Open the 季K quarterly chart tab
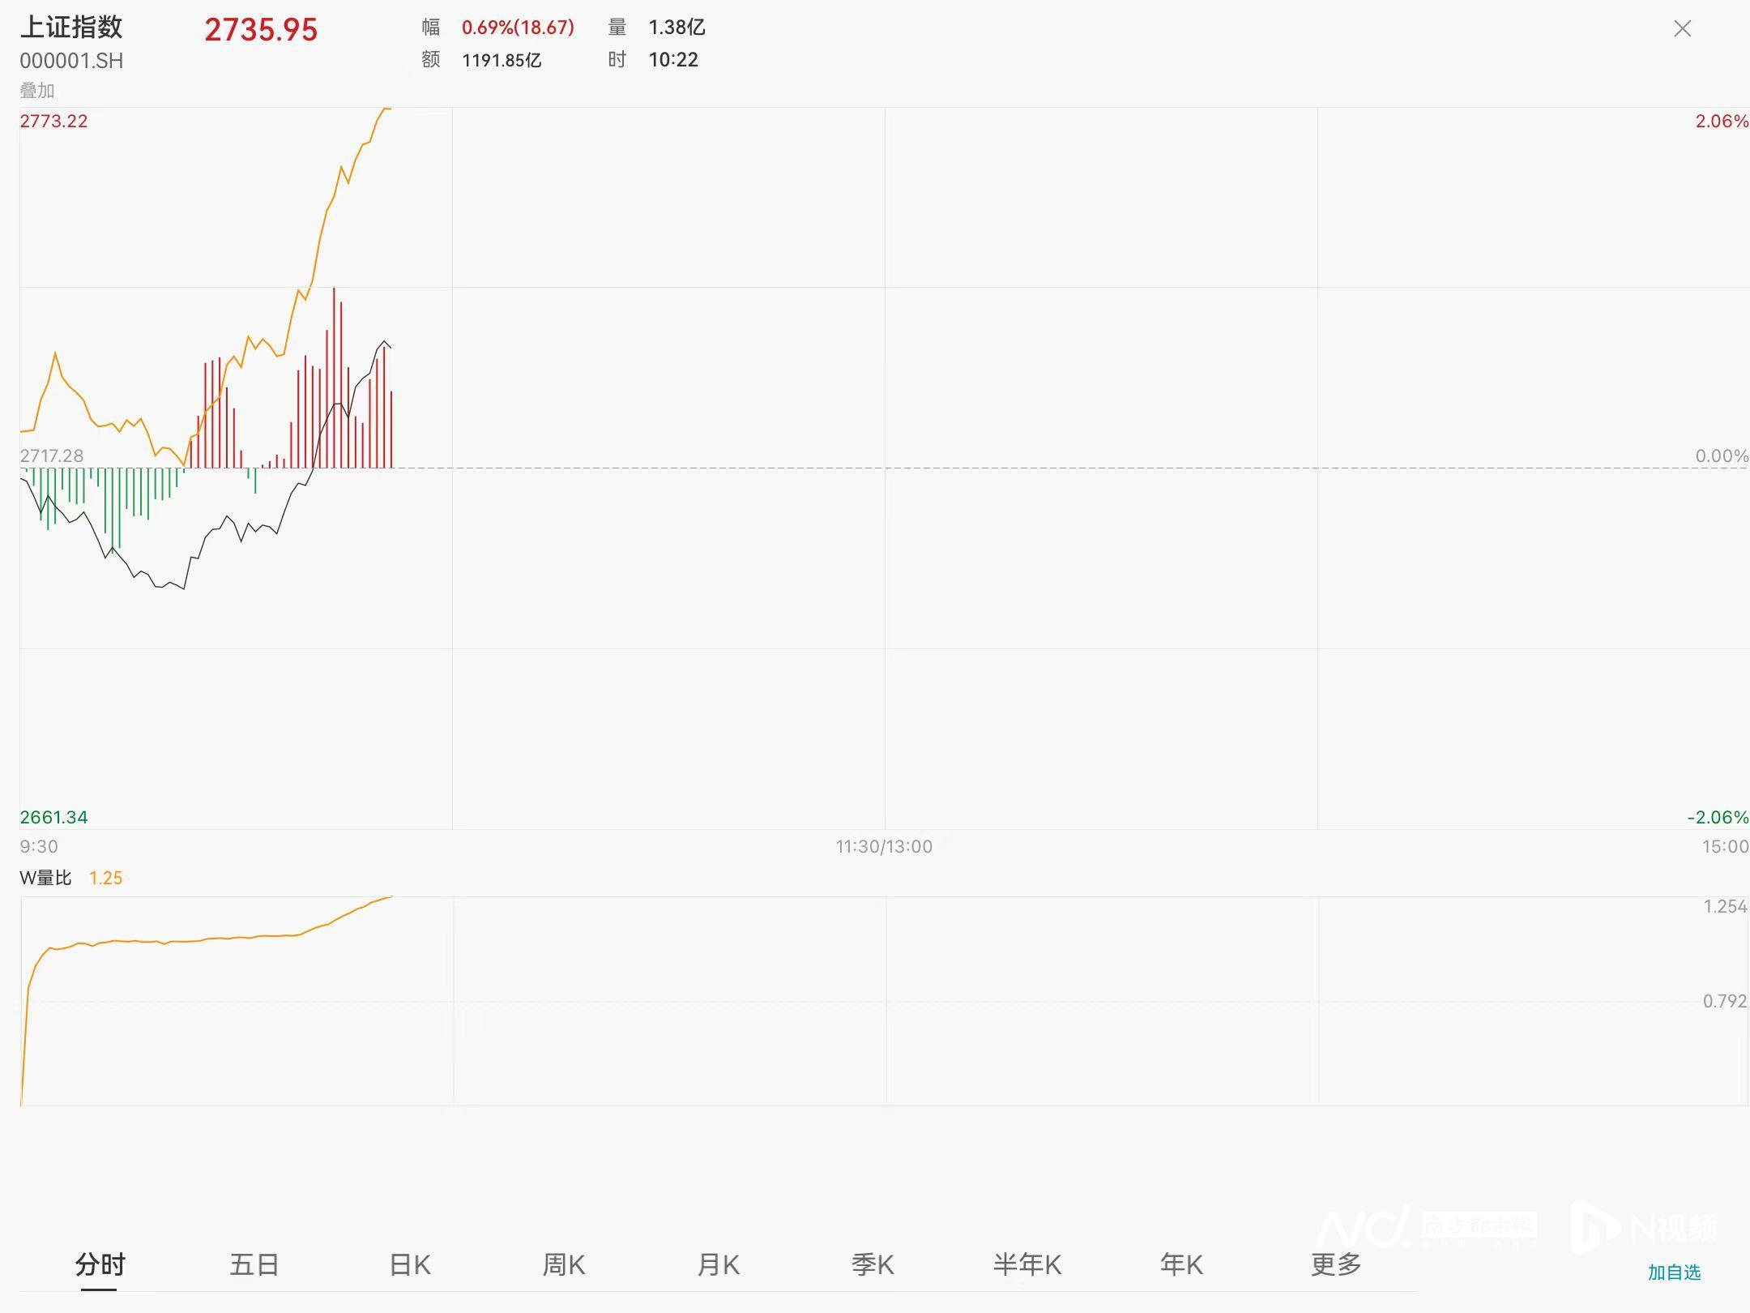 pos(872,1264)
